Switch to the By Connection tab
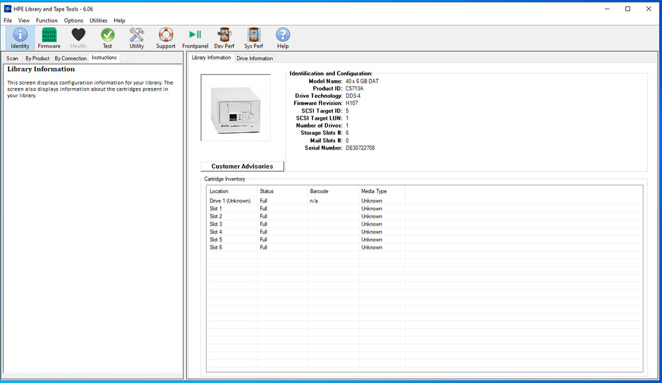This screenshot has height=383, width=662. click(71, 58)
